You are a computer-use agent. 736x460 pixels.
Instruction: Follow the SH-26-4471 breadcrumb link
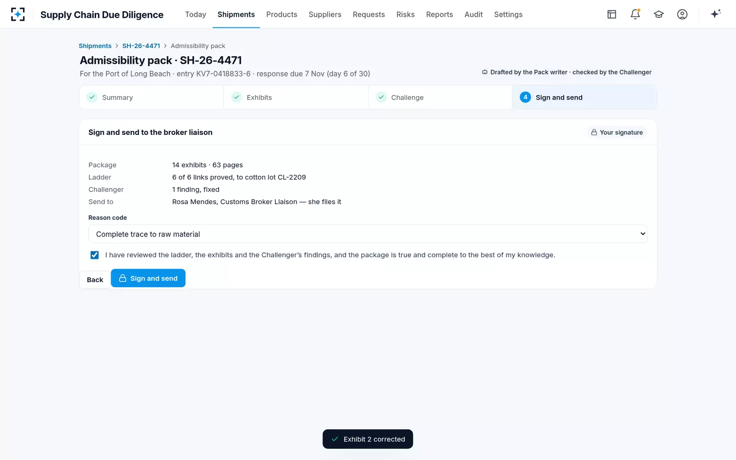141,46
